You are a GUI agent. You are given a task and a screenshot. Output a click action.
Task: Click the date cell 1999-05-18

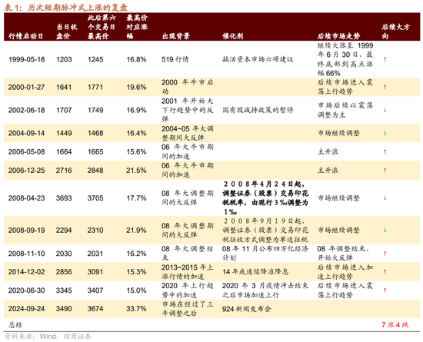[x=26, y=59]
